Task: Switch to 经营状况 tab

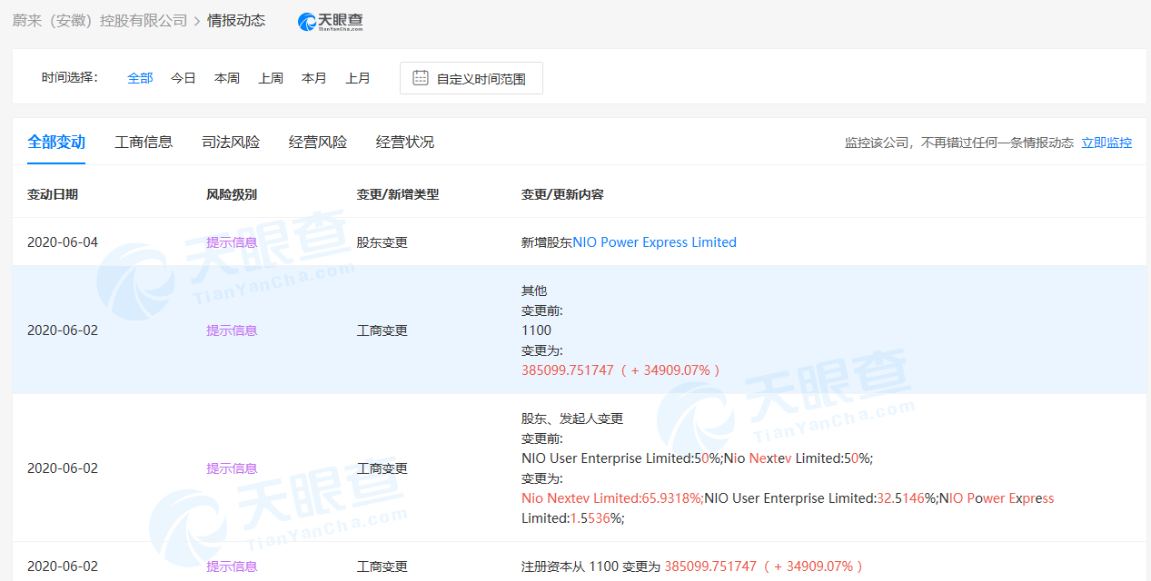Action: (405, 142)
